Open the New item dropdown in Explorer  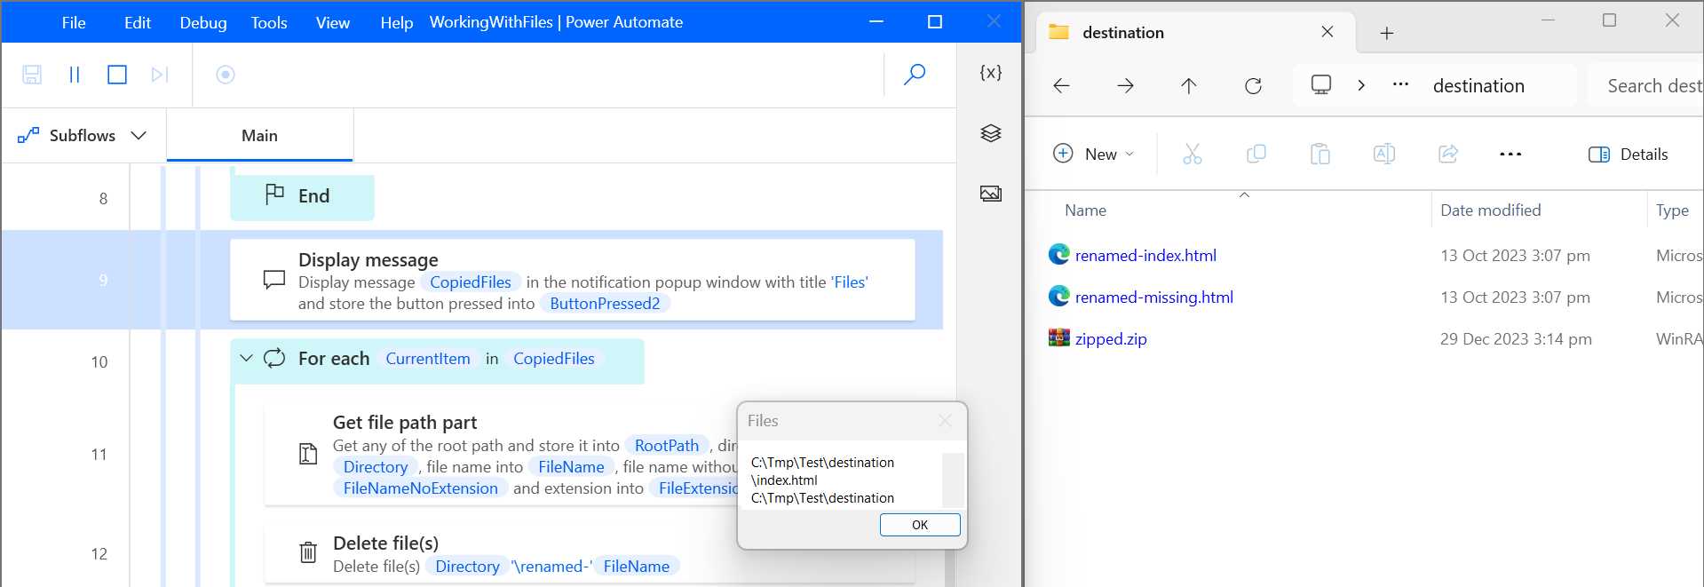[x=1094, y=154]
